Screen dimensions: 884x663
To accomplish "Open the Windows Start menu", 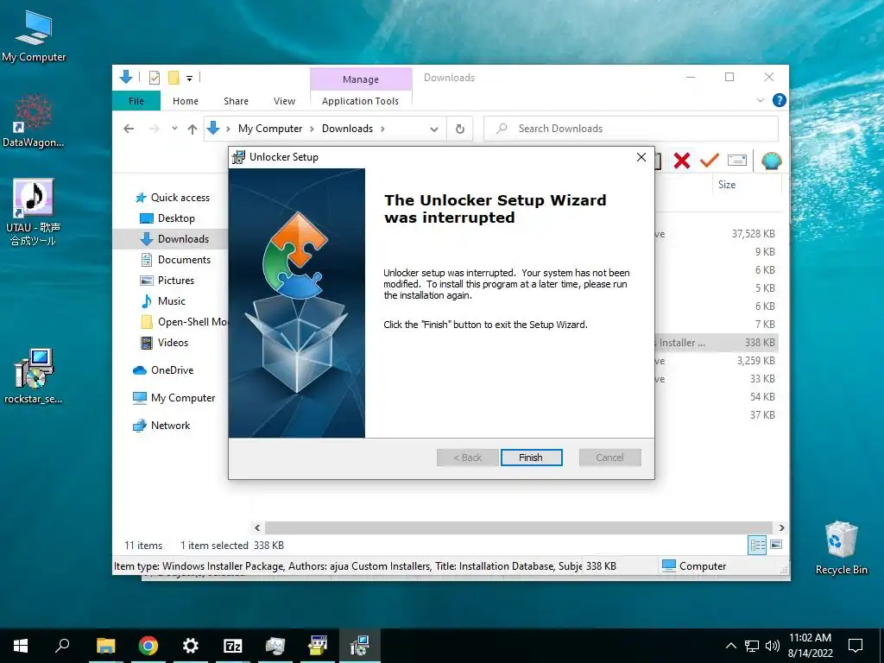I will [21, 646].
